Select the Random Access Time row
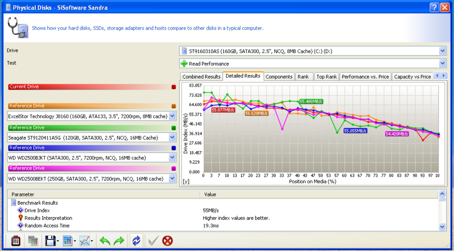The image size is (454, 251). [x=223, y=225]
